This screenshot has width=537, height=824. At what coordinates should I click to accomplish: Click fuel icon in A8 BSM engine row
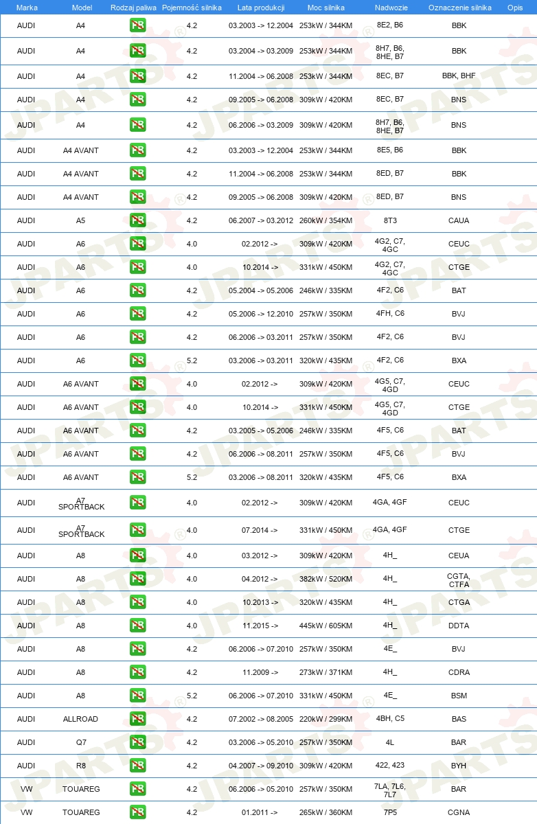click(x=138, y=696)
